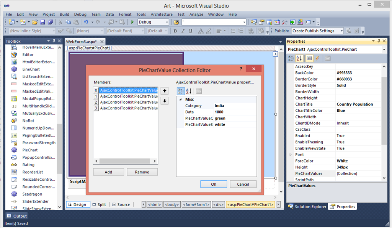Undo the last action
This screenshot has width=392, height=228.
[x=86, y=22]
